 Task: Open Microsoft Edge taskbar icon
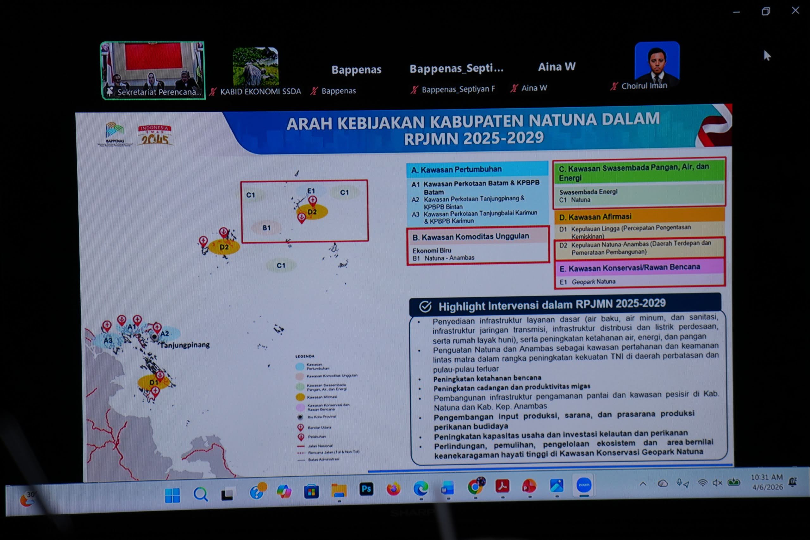coord(421,488)
